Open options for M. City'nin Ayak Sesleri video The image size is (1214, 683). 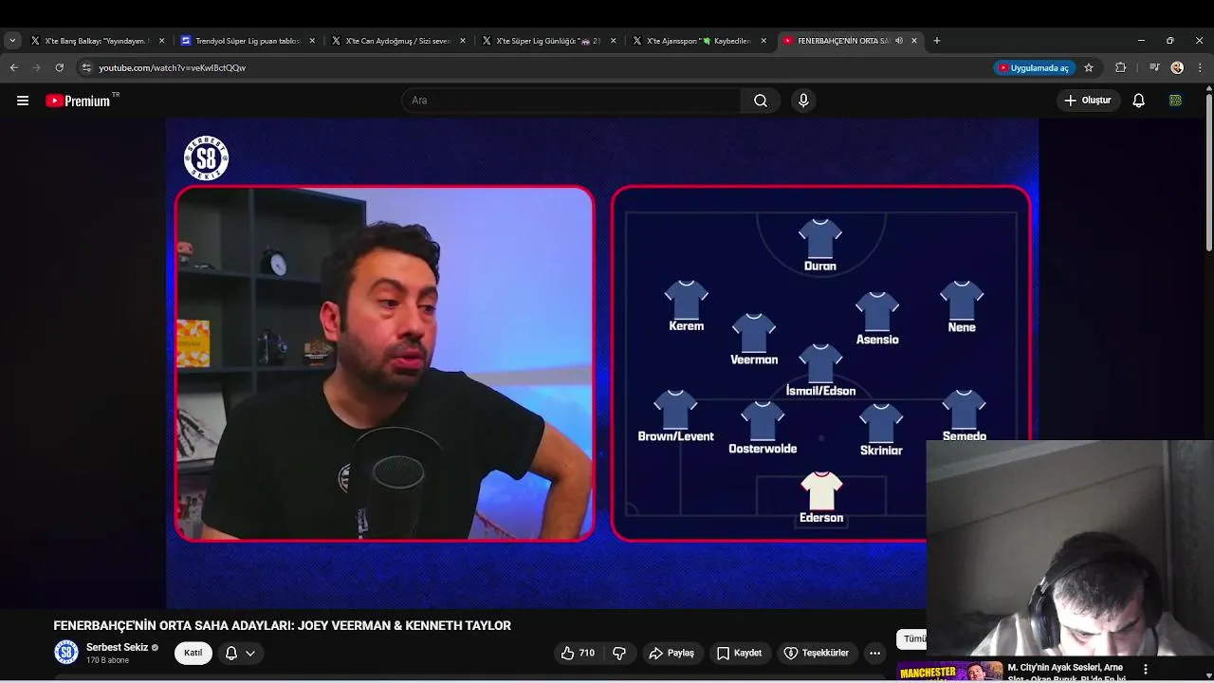(x=1145, y=670)
